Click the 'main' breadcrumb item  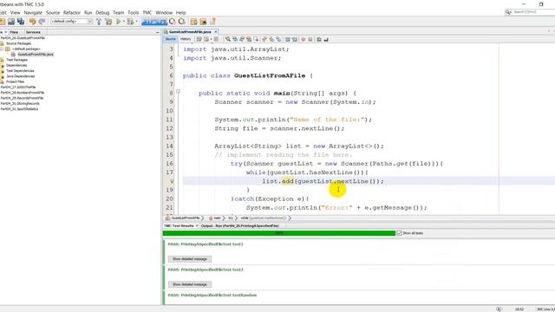[x=217, y=218]
